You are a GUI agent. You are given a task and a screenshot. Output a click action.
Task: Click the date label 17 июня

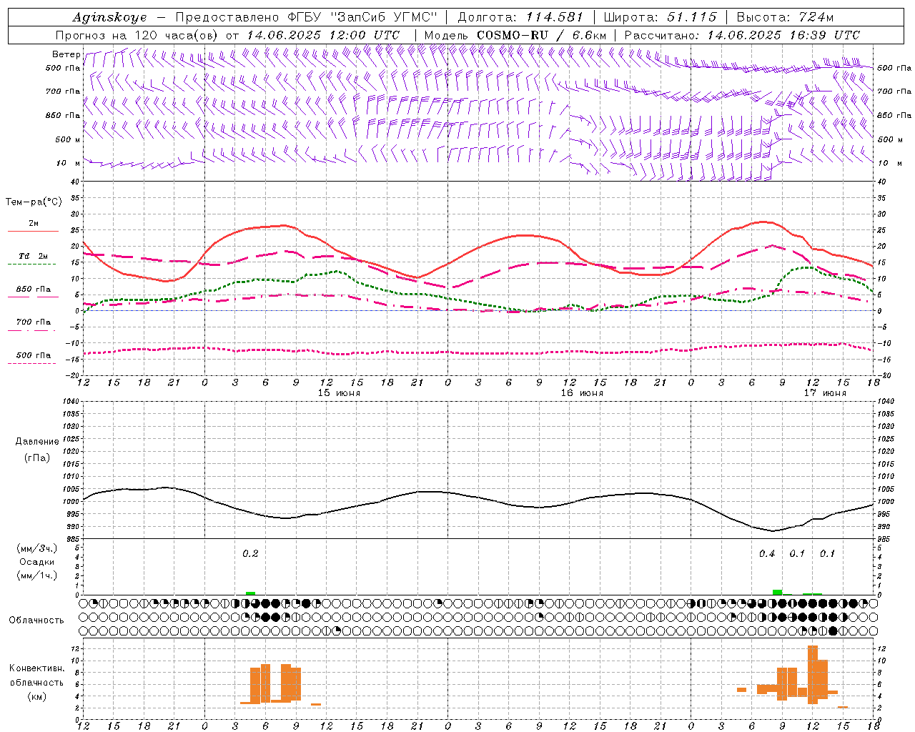click(825, 393)
